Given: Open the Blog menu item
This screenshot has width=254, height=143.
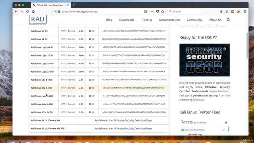Looking at the screenshot, I should tap(109, 19).
